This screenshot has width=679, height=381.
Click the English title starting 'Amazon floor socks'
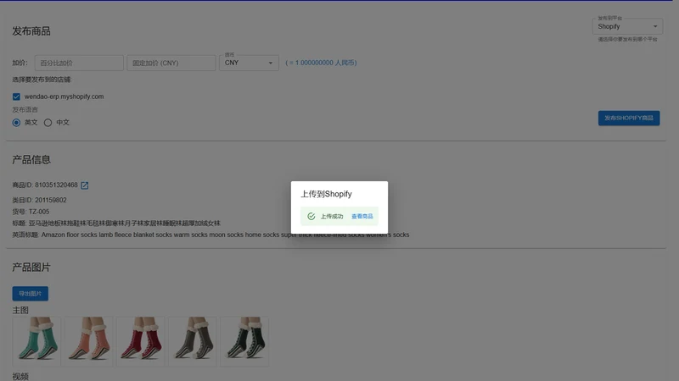point(225,235)
